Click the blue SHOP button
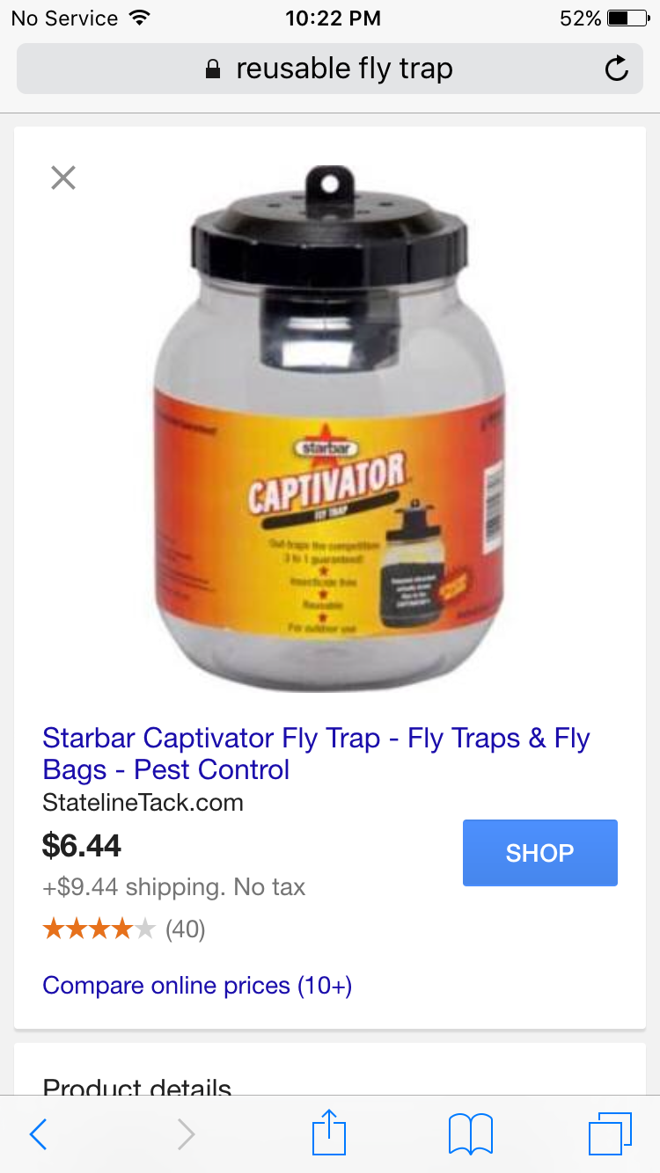The height and width of the screenshot is (1173, 660). pos(540,853)
